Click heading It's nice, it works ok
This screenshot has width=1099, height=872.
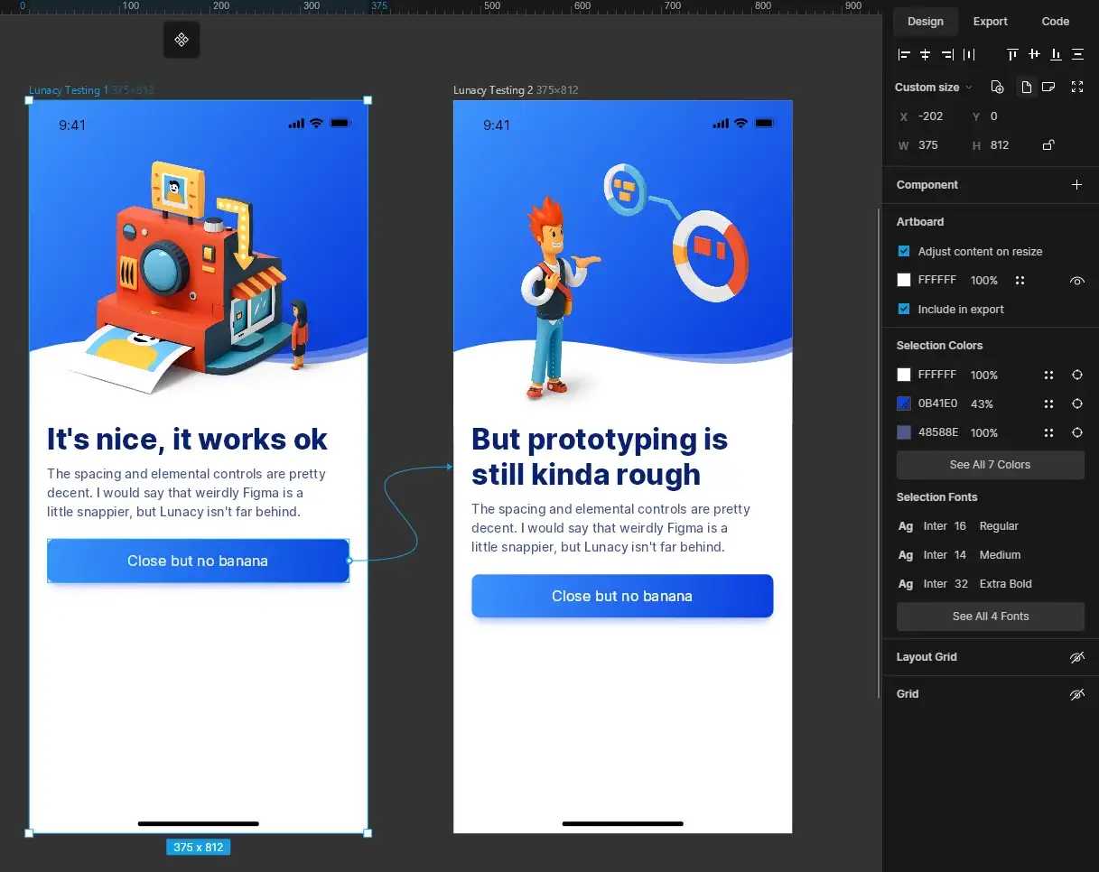point(187,440)
